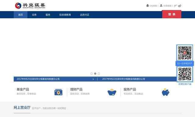Screen dimensions: 195x117
Task: Open the 服务产品 heading link
Action: click(130, 89)
